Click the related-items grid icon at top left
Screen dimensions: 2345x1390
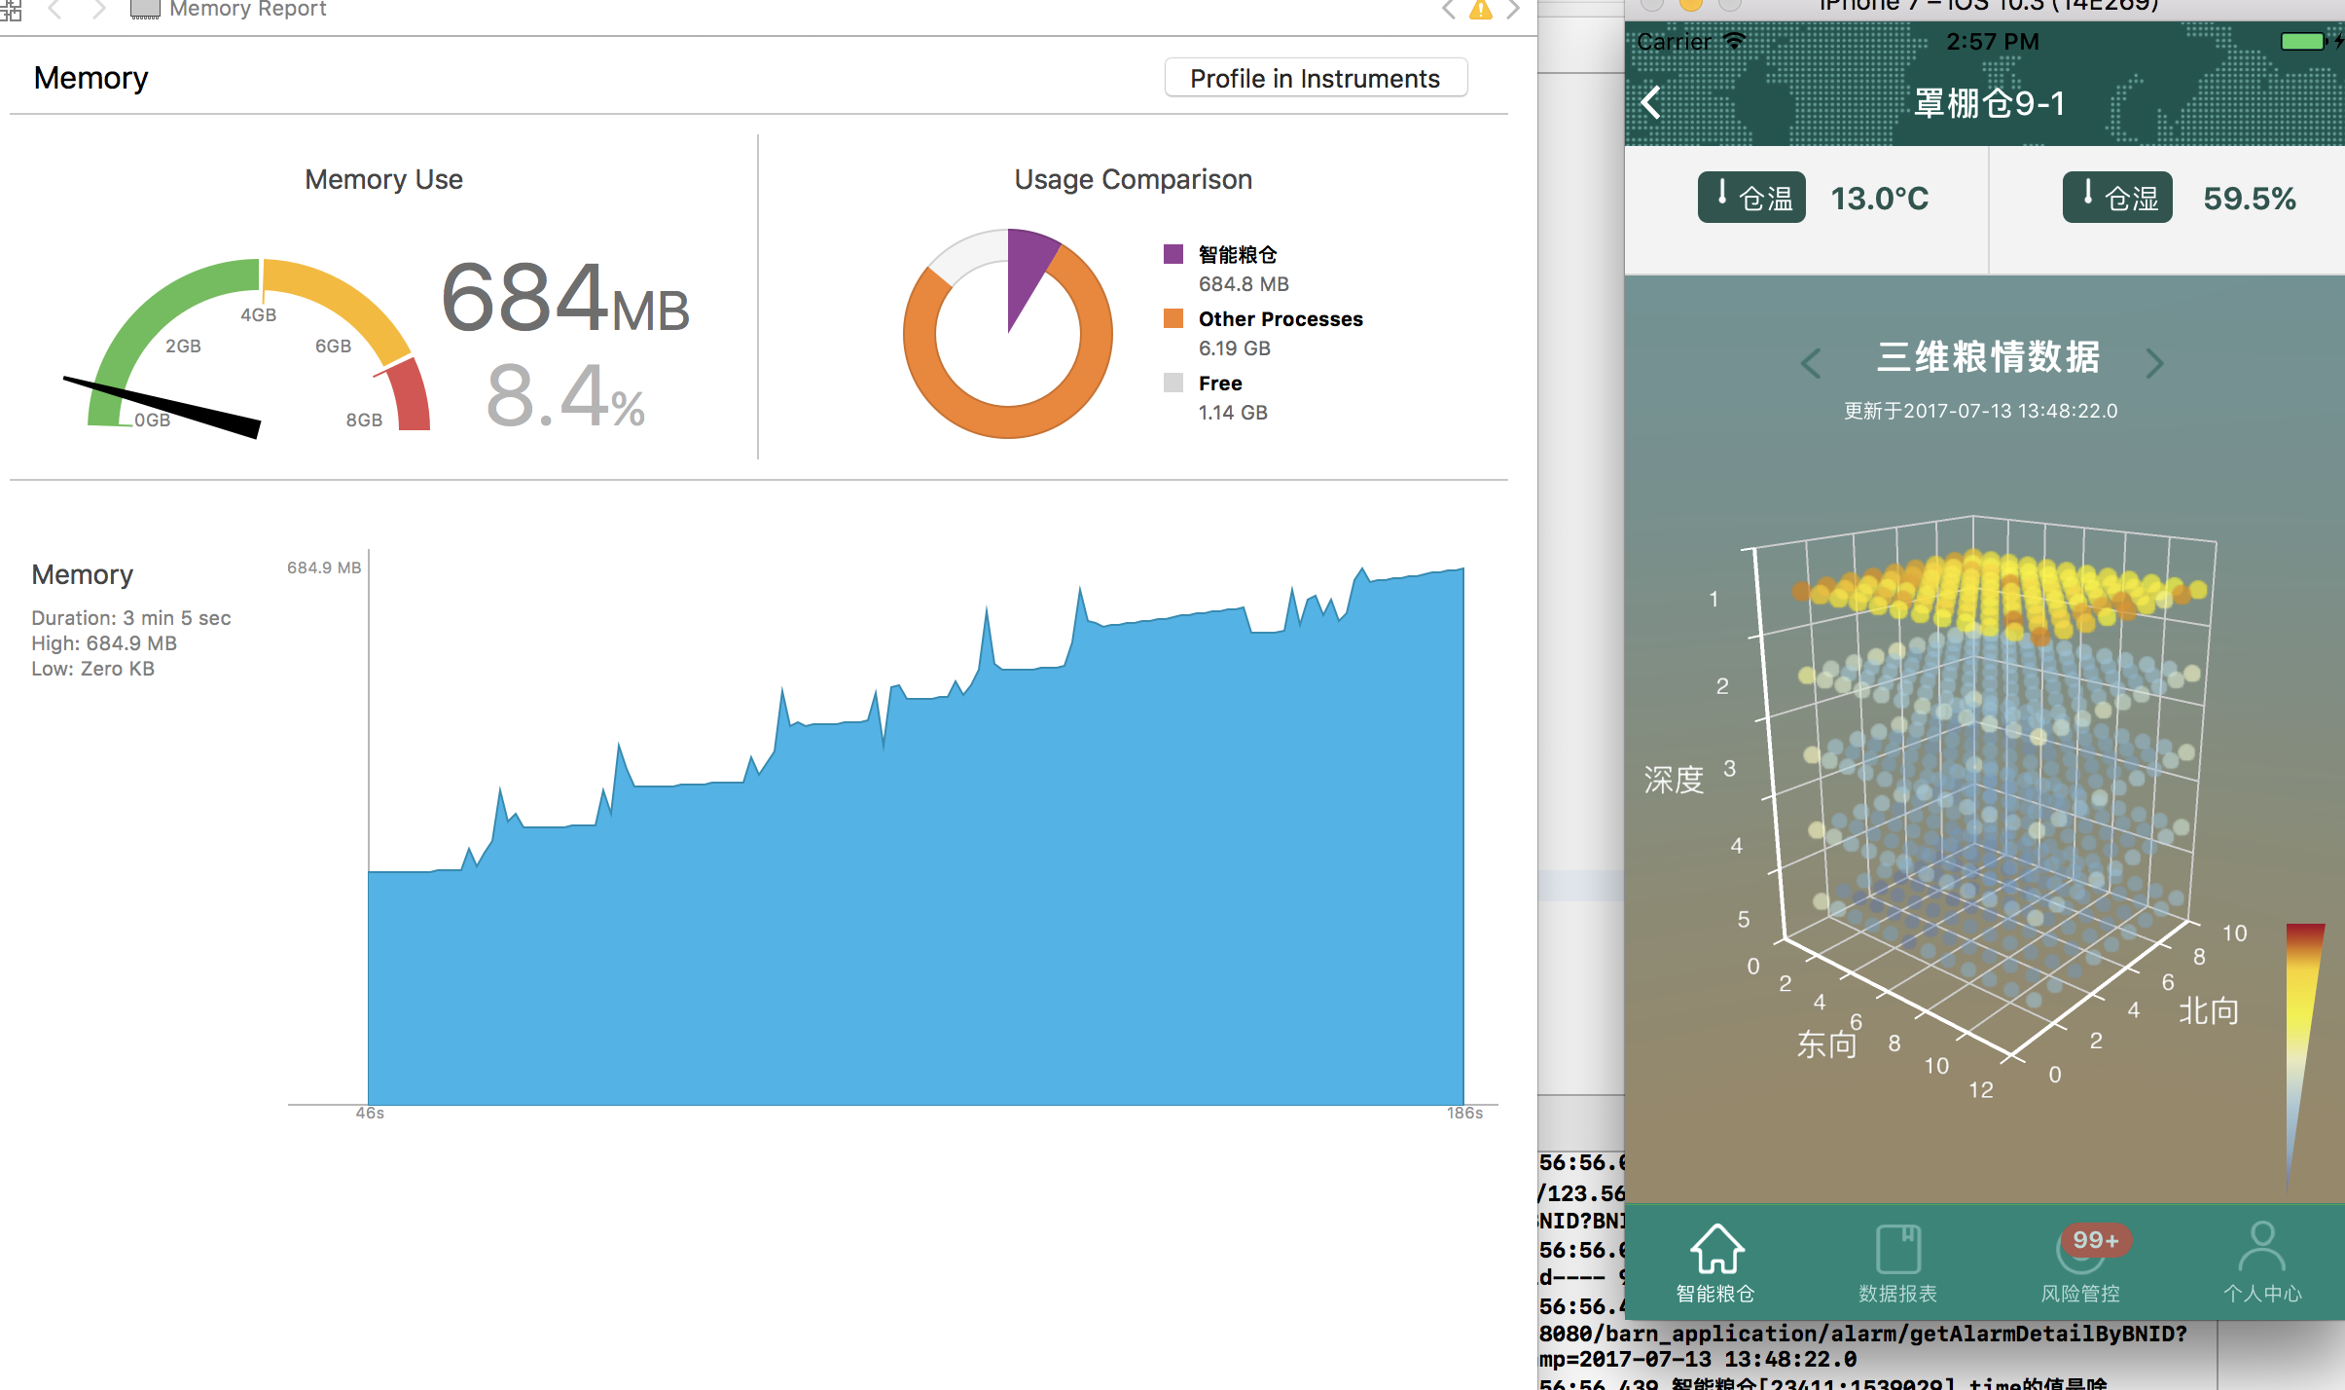(14, 10)
